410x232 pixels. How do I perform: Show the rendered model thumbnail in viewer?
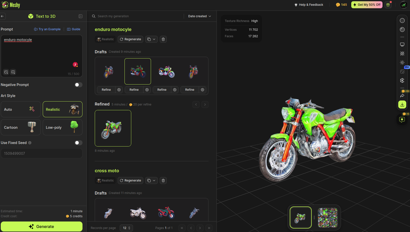[301, 217]
